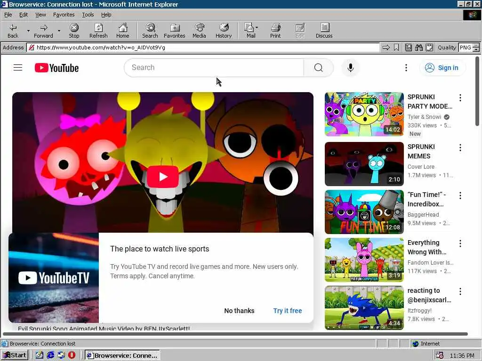The image size is (482, 361).
Task: Open the SPRUNKI PARTY MODE thumbnail
Action: 364,114
